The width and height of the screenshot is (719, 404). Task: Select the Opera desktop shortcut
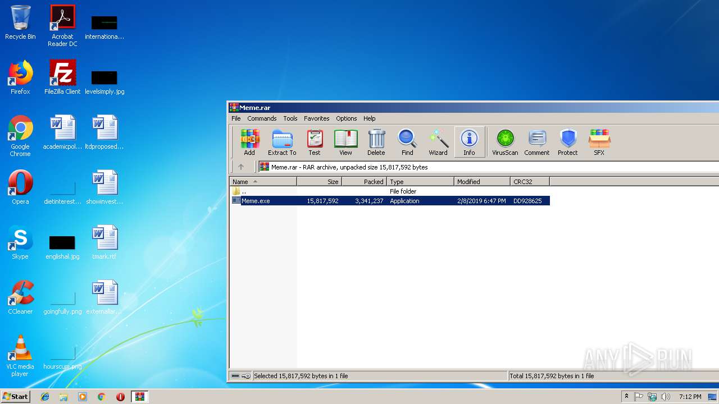pyautogui.click(x=20, y=187)
